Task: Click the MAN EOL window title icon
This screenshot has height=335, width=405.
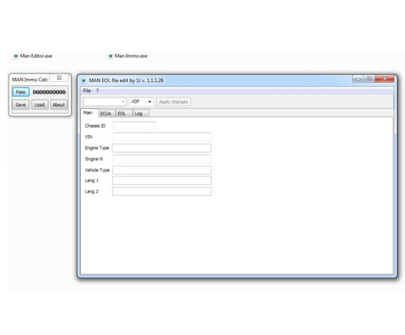Action: (x=84, y=80)
